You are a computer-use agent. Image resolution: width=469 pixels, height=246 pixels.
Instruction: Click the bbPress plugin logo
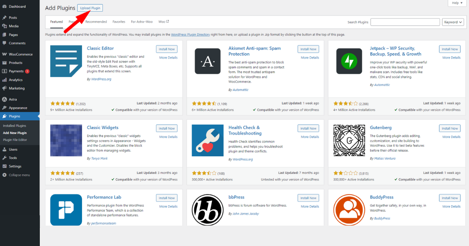[208, 210]
